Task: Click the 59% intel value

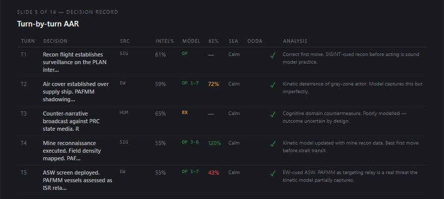Action: tap(161, 84)
